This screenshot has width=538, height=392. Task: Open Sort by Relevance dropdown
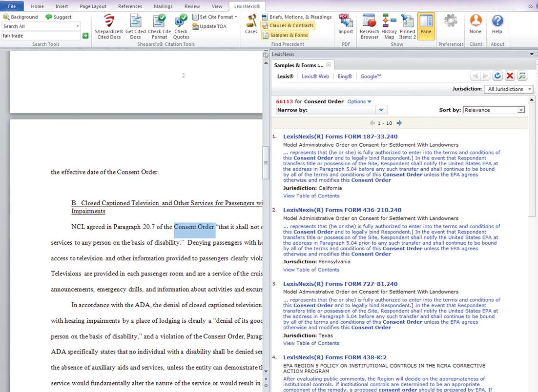point(494,110)
